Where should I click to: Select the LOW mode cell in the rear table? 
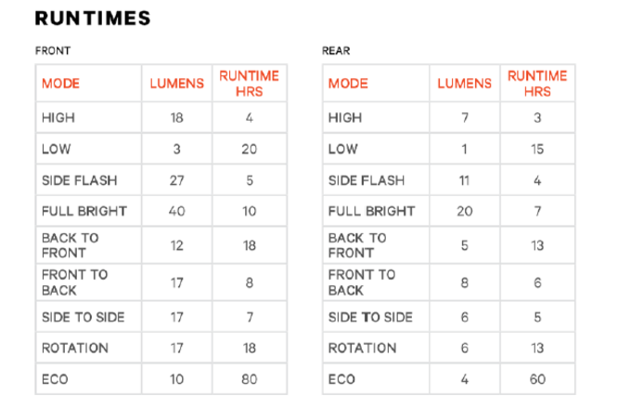(x=342, y=149)
